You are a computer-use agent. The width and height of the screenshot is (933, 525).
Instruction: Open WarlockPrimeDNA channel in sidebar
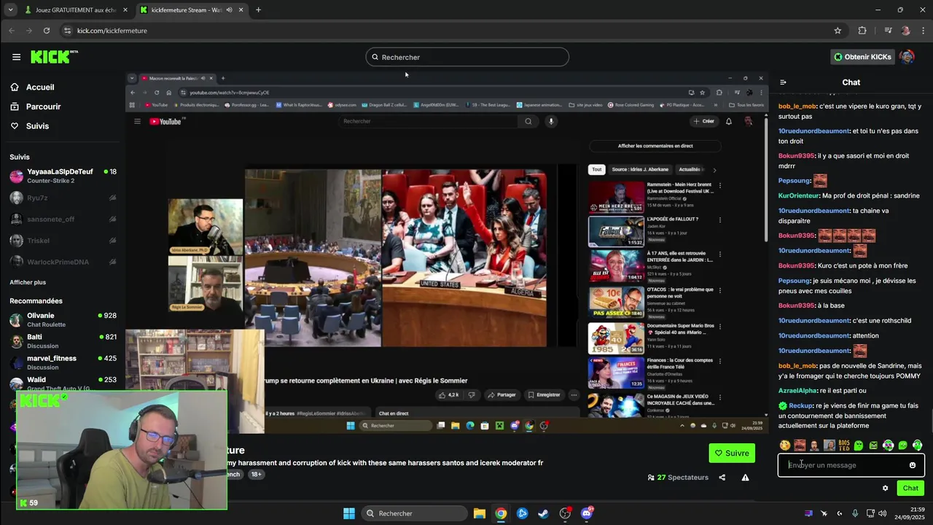pyautogui.click(x=63, y=261)
